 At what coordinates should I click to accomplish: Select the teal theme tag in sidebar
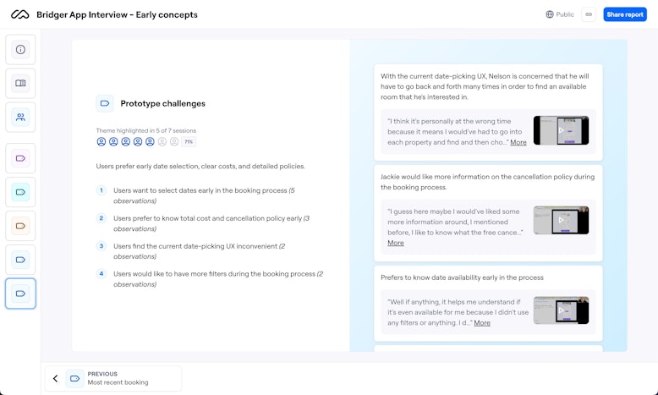coord(20,192)
